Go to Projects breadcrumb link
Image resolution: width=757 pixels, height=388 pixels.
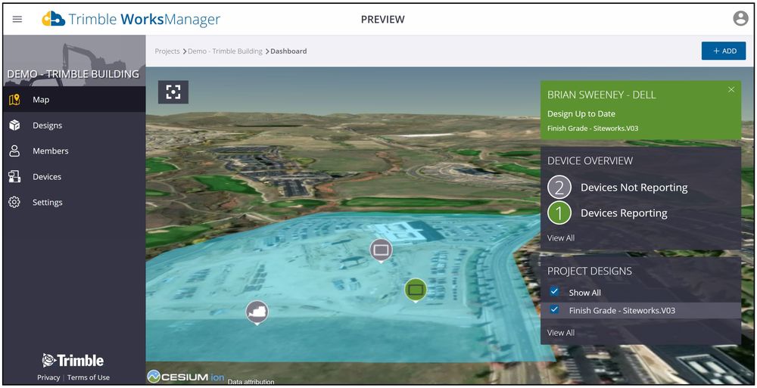coord(167,51)
